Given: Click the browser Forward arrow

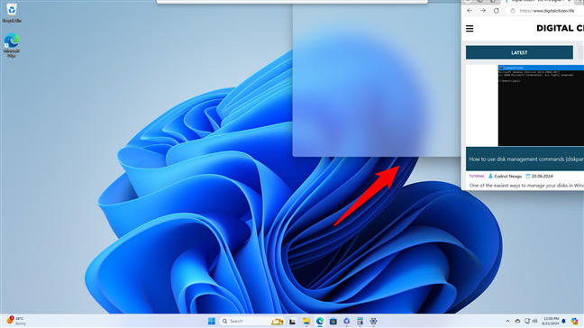Looking at the screenshot, I should pyautogui.click(x=483, y=11).
